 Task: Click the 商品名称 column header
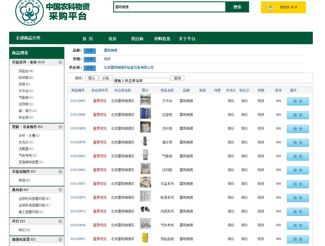pos(167,90)
